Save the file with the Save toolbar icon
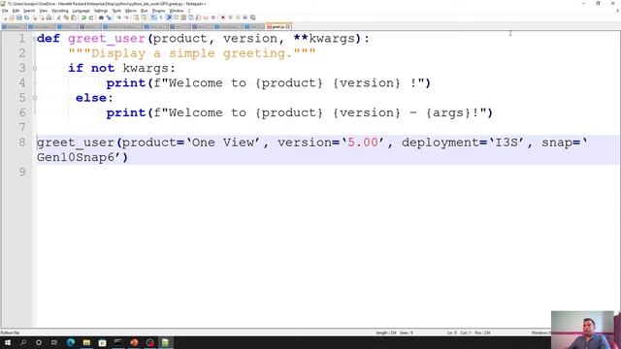Viewport: 621px width, 349px height. [x=19, y=17]
